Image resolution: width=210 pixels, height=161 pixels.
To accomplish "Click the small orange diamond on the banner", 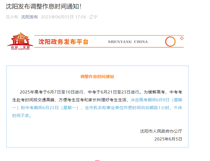I will pyautogui.click(x=182, y=38).
